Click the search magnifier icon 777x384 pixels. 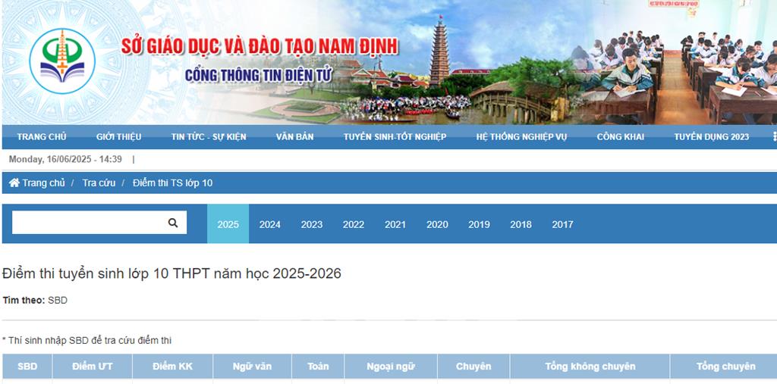pyautogui.click(x=173, y=223)
